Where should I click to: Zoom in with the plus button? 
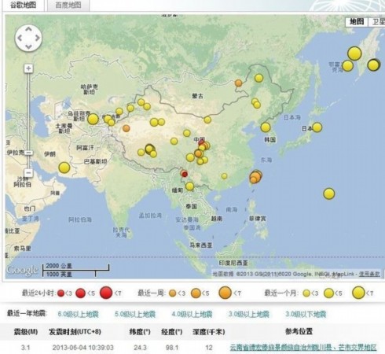tap(28, 68)
